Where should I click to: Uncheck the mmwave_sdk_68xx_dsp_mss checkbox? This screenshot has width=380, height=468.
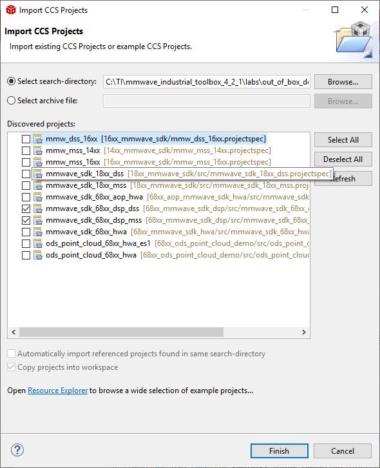[26, 221]
